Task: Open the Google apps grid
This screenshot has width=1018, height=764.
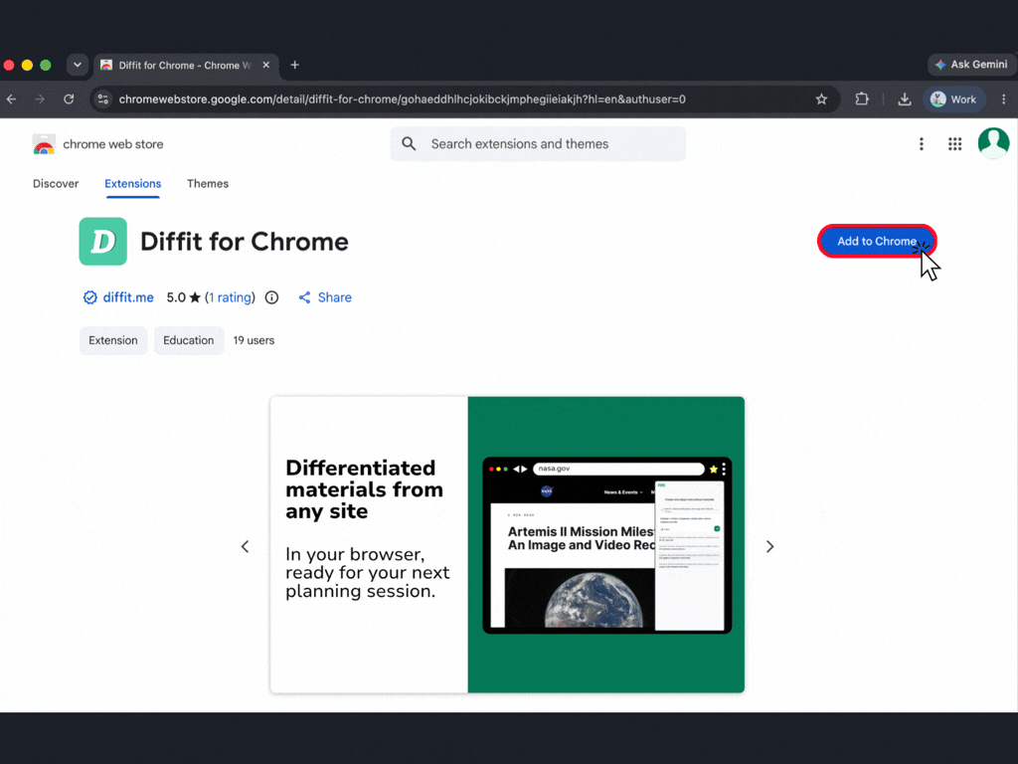Action: point(954,143)
